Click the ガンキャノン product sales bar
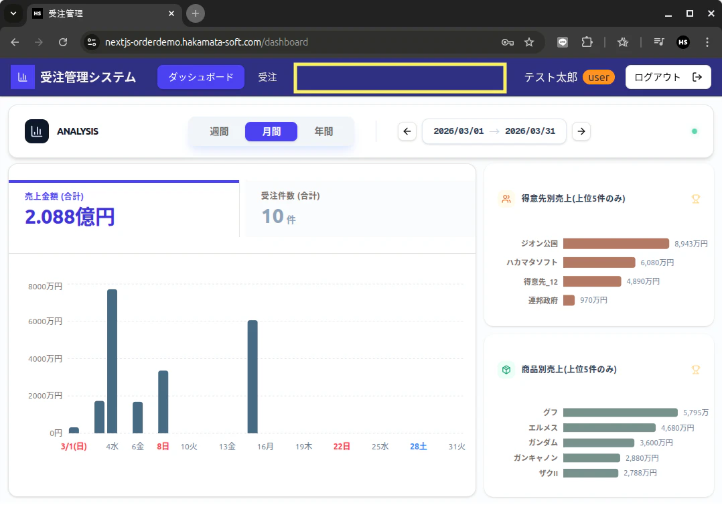This screenshot has height=507, width=722. (591, 458)
